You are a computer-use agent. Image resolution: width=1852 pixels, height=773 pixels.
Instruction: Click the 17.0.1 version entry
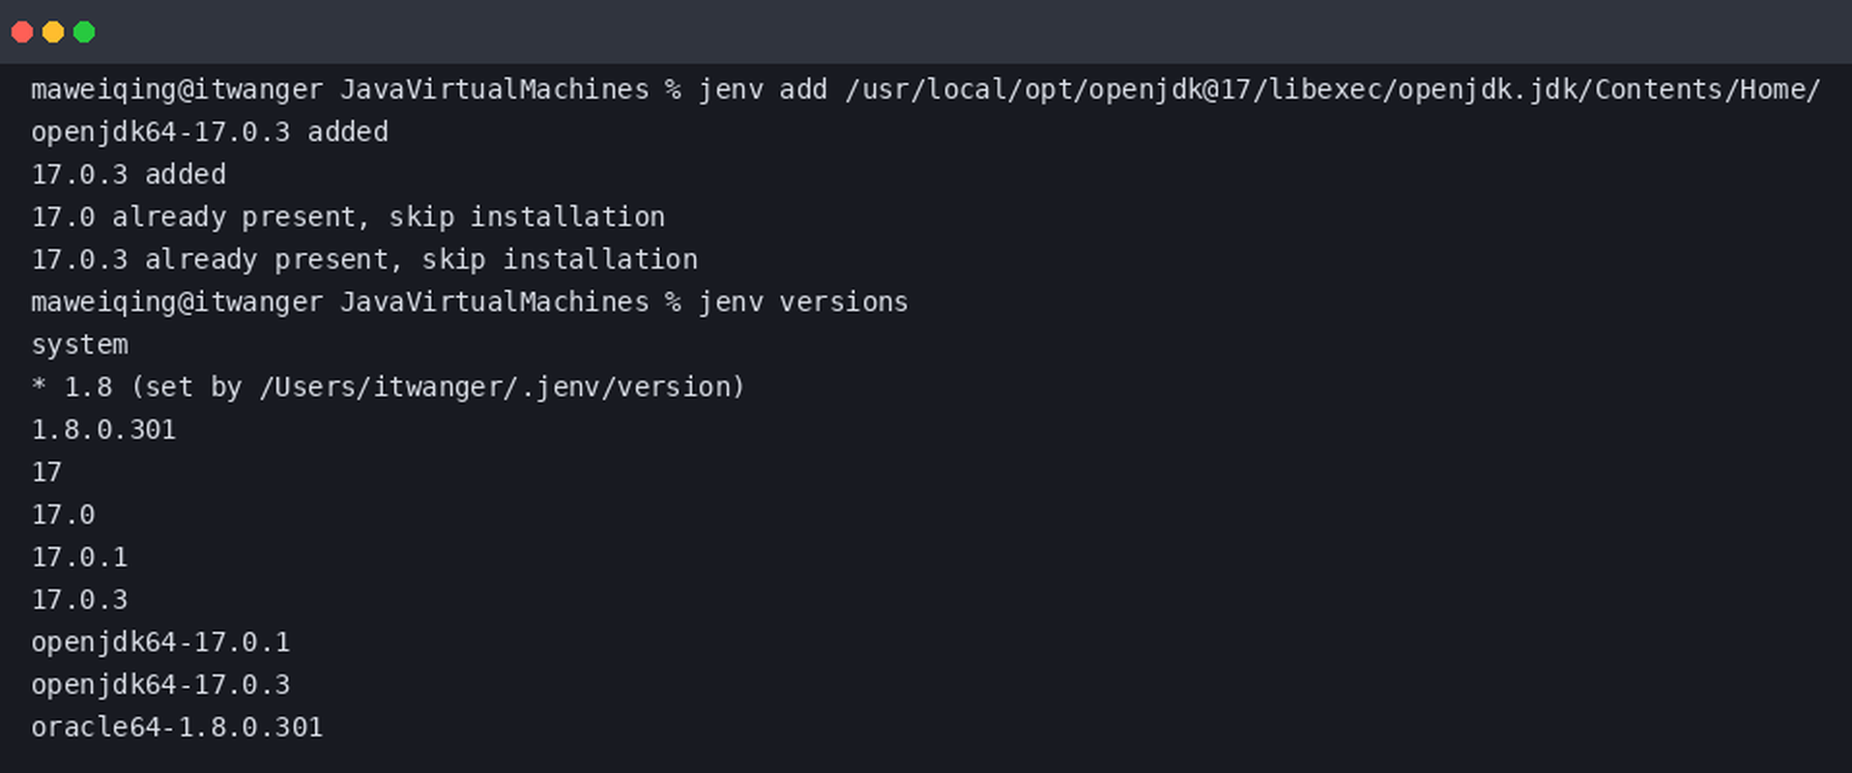click(79, 558)
